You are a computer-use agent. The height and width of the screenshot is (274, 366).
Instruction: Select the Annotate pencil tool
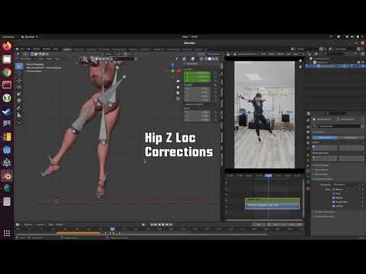point(19,108)
